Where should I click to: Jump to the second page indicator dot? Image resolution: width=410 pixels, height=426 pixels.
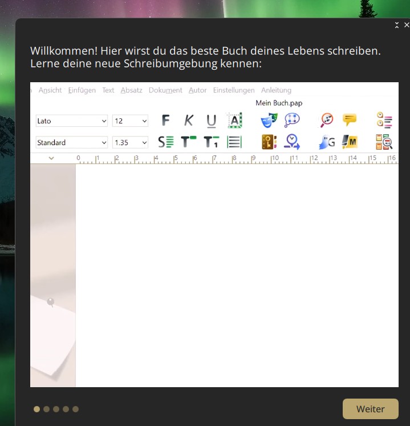47,409
